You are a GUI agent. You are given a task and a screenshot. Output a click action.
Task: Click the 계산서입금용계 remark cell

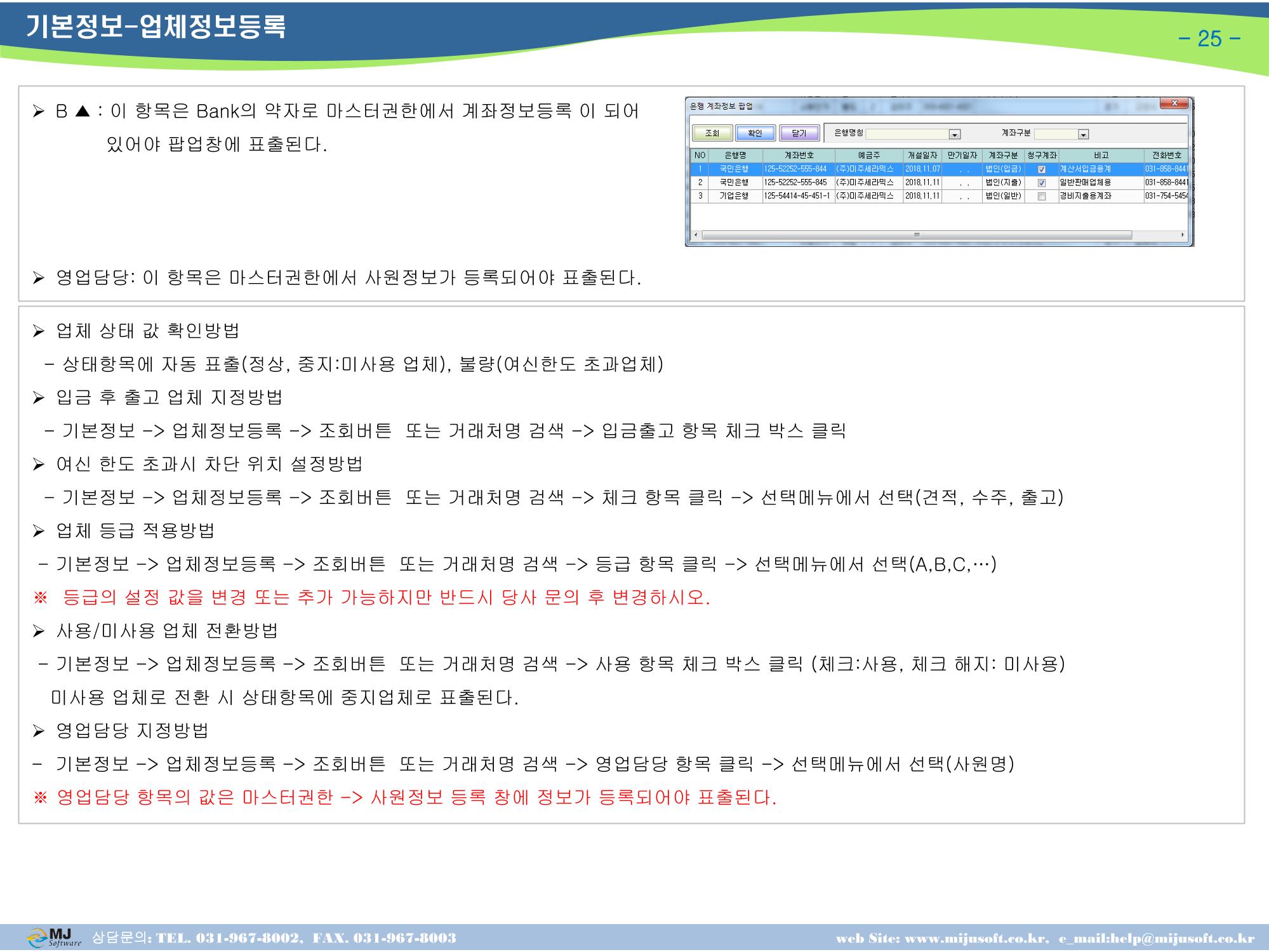[x=1101, y=169]
